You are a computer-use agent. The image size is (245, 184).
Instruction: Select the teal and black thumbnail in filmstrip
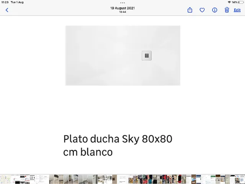pyautogui.click(x=150, y=179)
